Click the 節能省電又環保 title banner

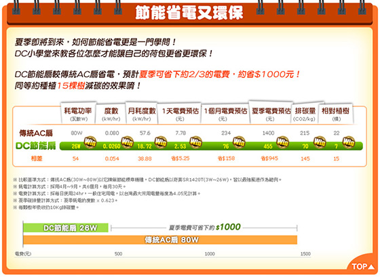[x=189, y=13]
